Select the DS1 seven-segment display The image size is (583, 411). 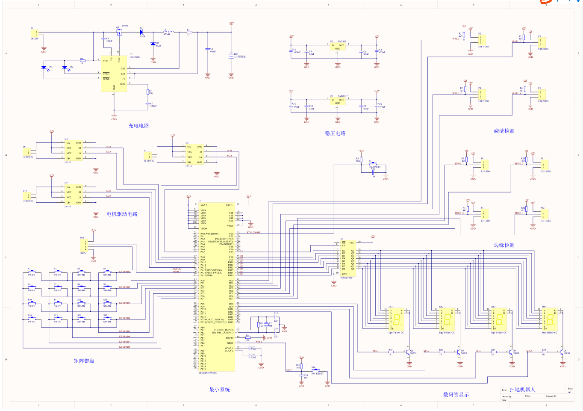[x=396, y=319]
